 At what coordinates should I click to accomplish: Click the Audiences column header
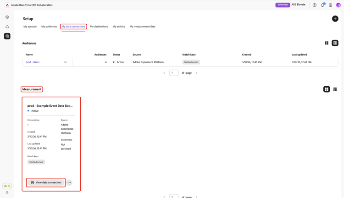100,55
